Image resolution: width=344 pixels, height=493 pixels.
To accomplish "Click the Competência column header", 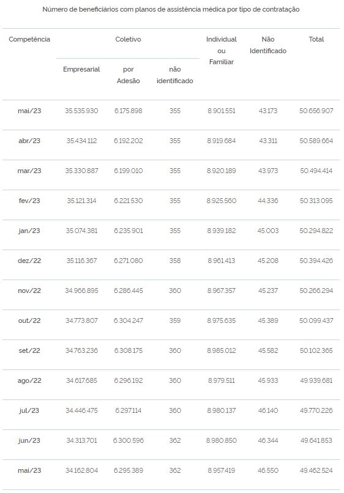I will [29, 39].
